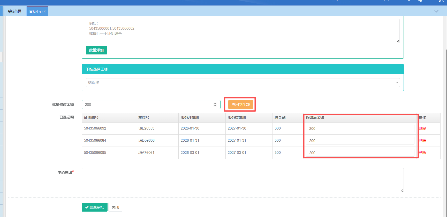Click the 批量添加 button
Viewport: 447px width, 217px height.
pos(96,50)
